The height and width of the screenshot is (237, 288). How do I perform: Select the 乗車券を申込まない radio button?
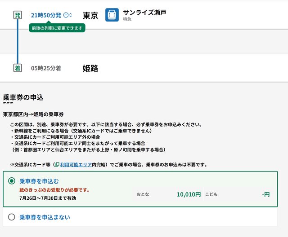coord(12,217)
